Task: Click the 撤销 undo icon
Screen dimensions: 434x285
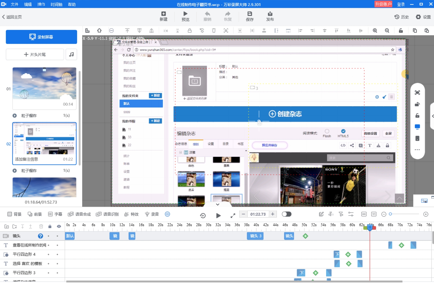Action: point(207,16)
